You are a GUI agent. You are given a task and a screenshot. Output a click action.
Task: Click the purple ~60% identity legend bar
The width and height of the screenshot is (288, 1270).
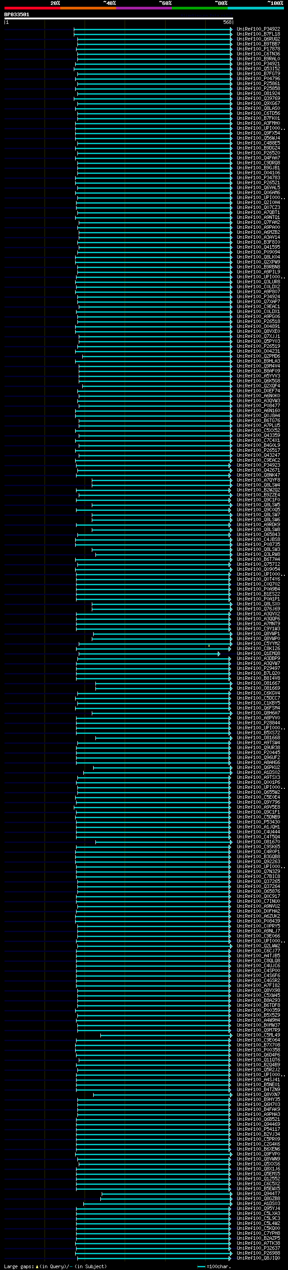(144, 8)
